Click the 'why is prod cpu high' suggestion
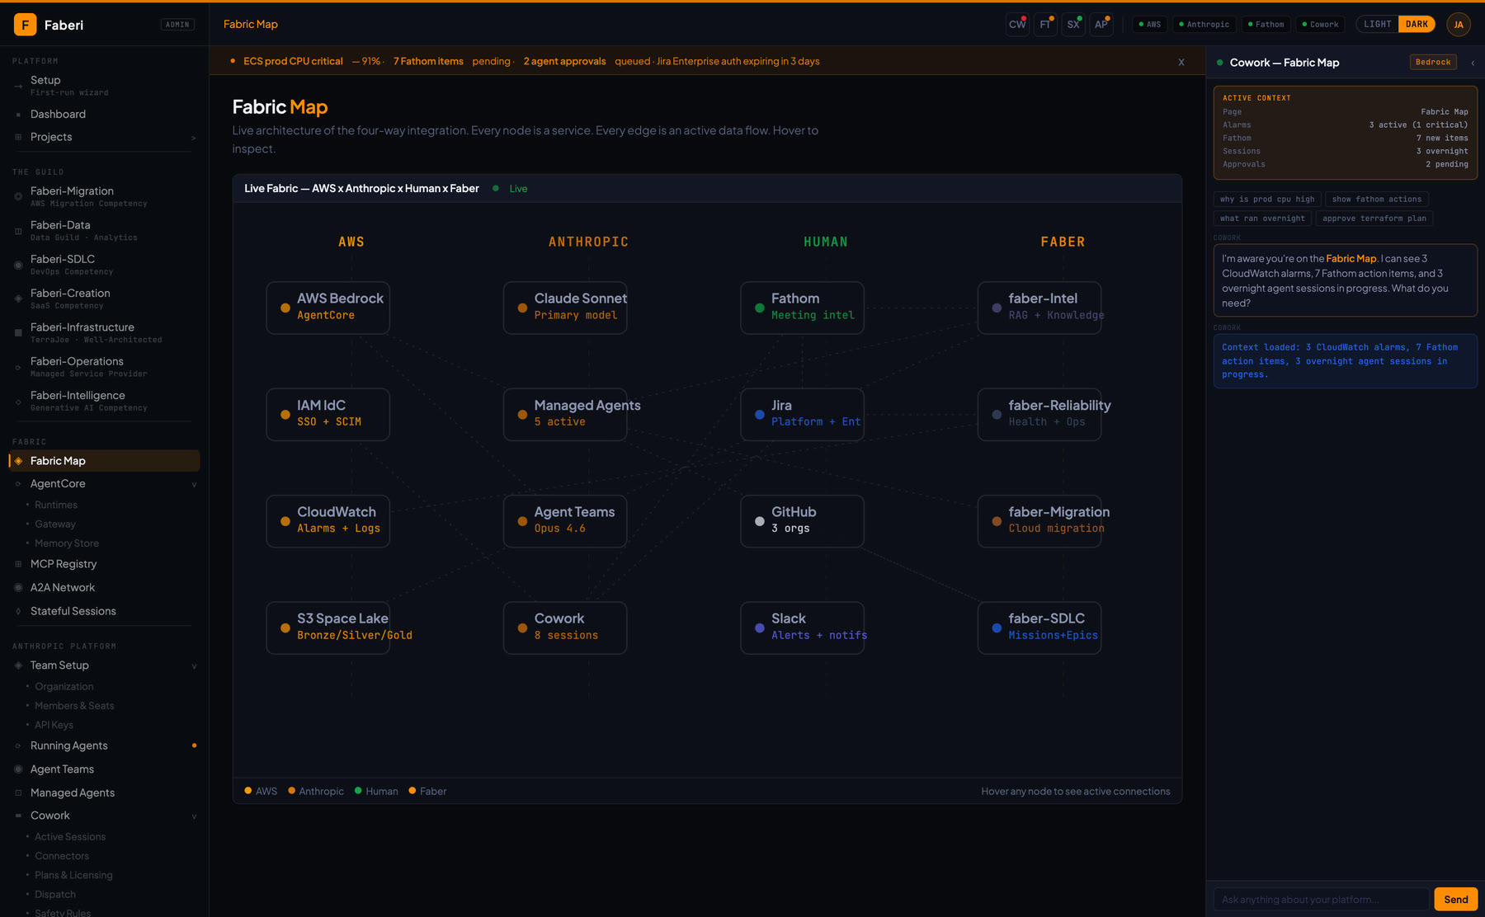 click(1267, 200)
